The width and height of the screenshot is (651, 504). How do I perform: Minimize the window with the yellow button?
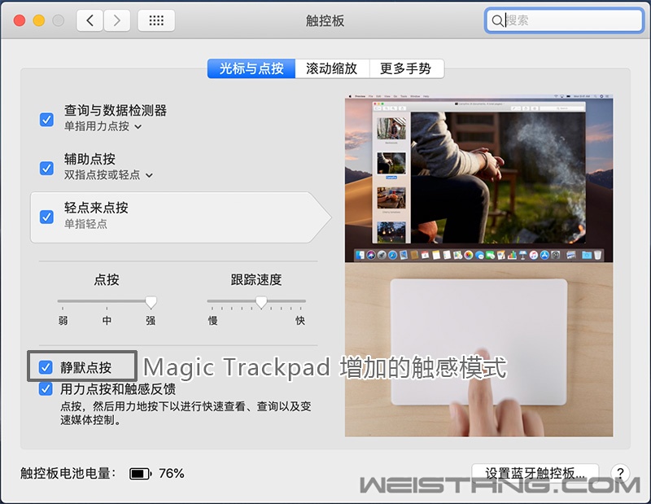pos(39,20)
